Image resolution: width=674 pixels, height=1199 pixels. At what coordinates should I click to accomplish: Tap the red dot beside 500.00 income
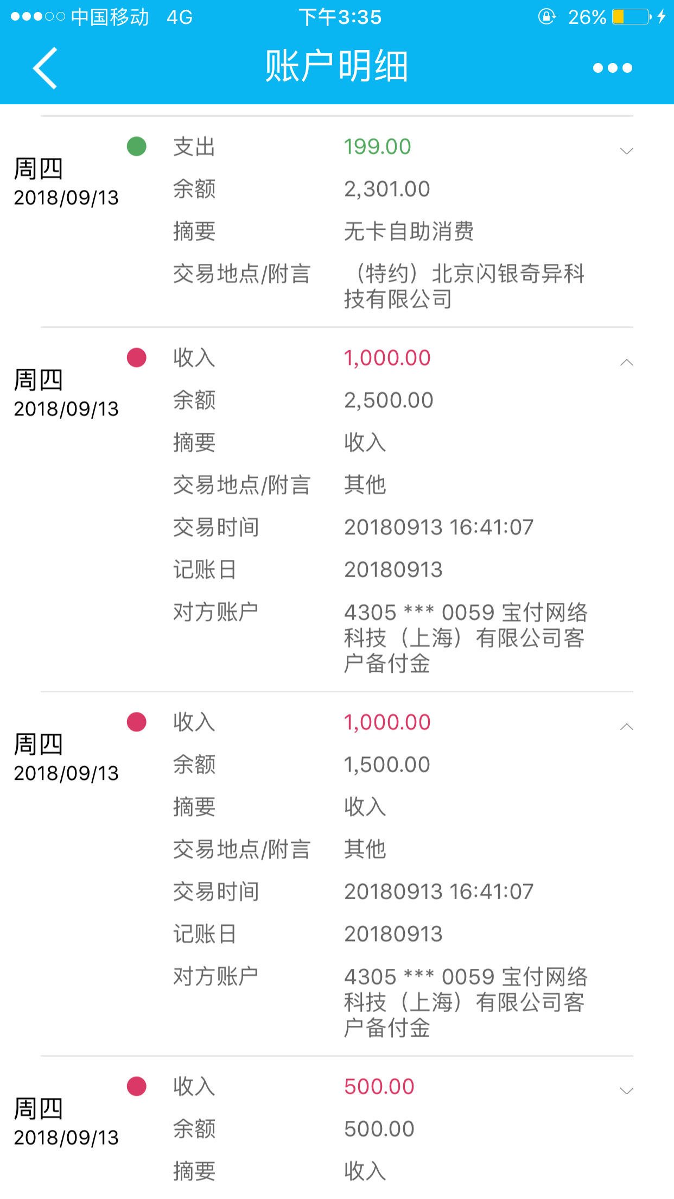pyautogui.click(x=136, y=1086)
